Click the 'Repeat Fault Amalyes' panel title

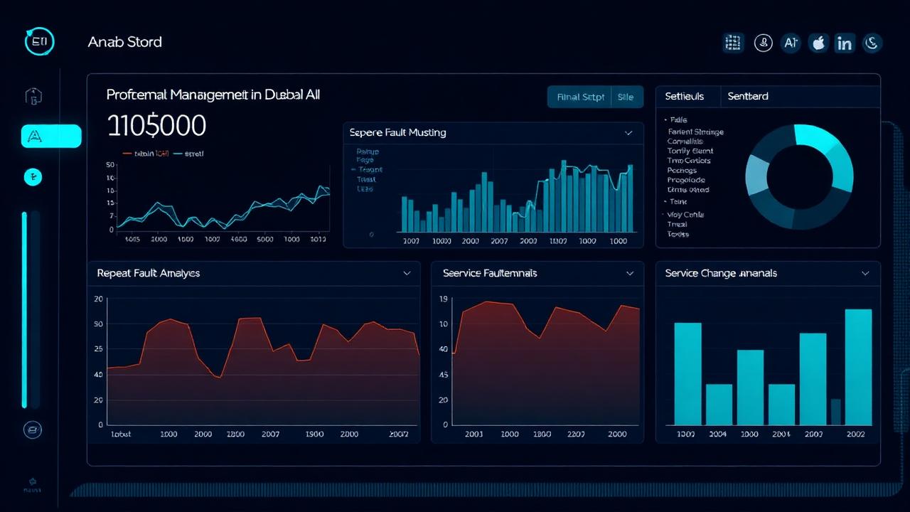point(149,273)
